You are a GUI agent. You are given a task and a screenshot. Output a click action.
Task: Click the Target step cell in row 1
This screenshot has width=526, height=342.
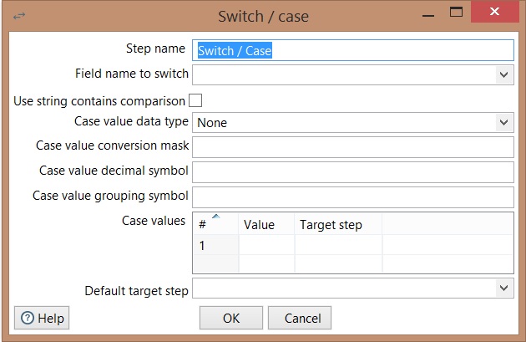coord(338,245)
